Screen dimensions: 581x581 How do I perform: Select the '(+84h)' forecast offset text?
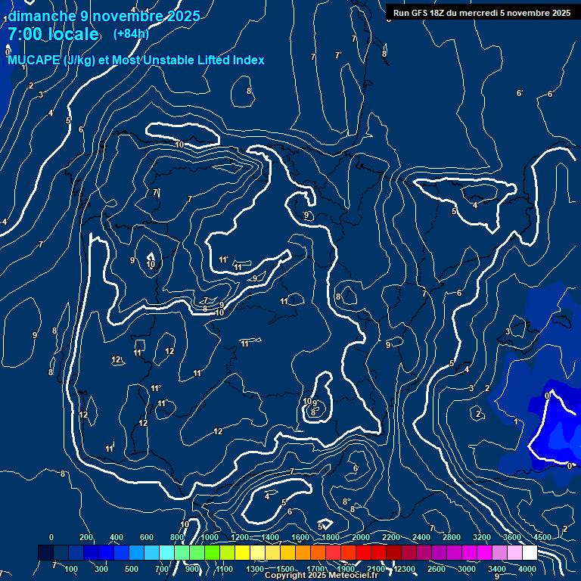tap(131, 34)
